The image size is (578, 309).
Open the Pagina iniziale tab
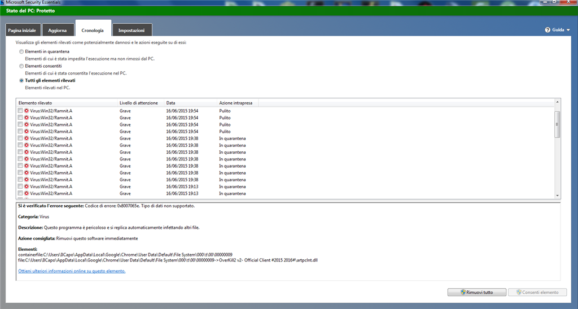pyautogui.click(x=22, y=31)
